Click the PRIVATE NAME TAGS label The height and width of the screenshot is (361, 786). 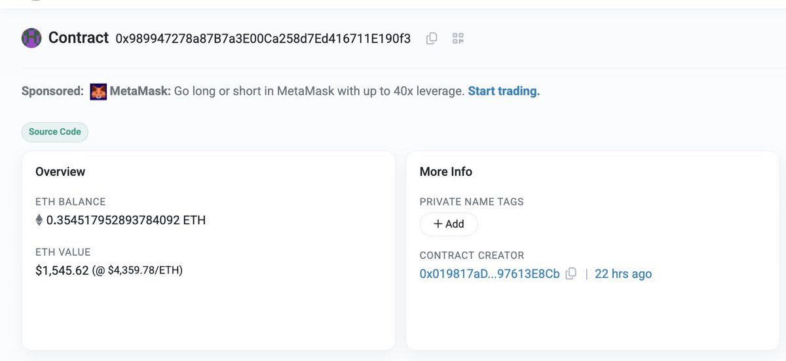(x=472, y=201)
